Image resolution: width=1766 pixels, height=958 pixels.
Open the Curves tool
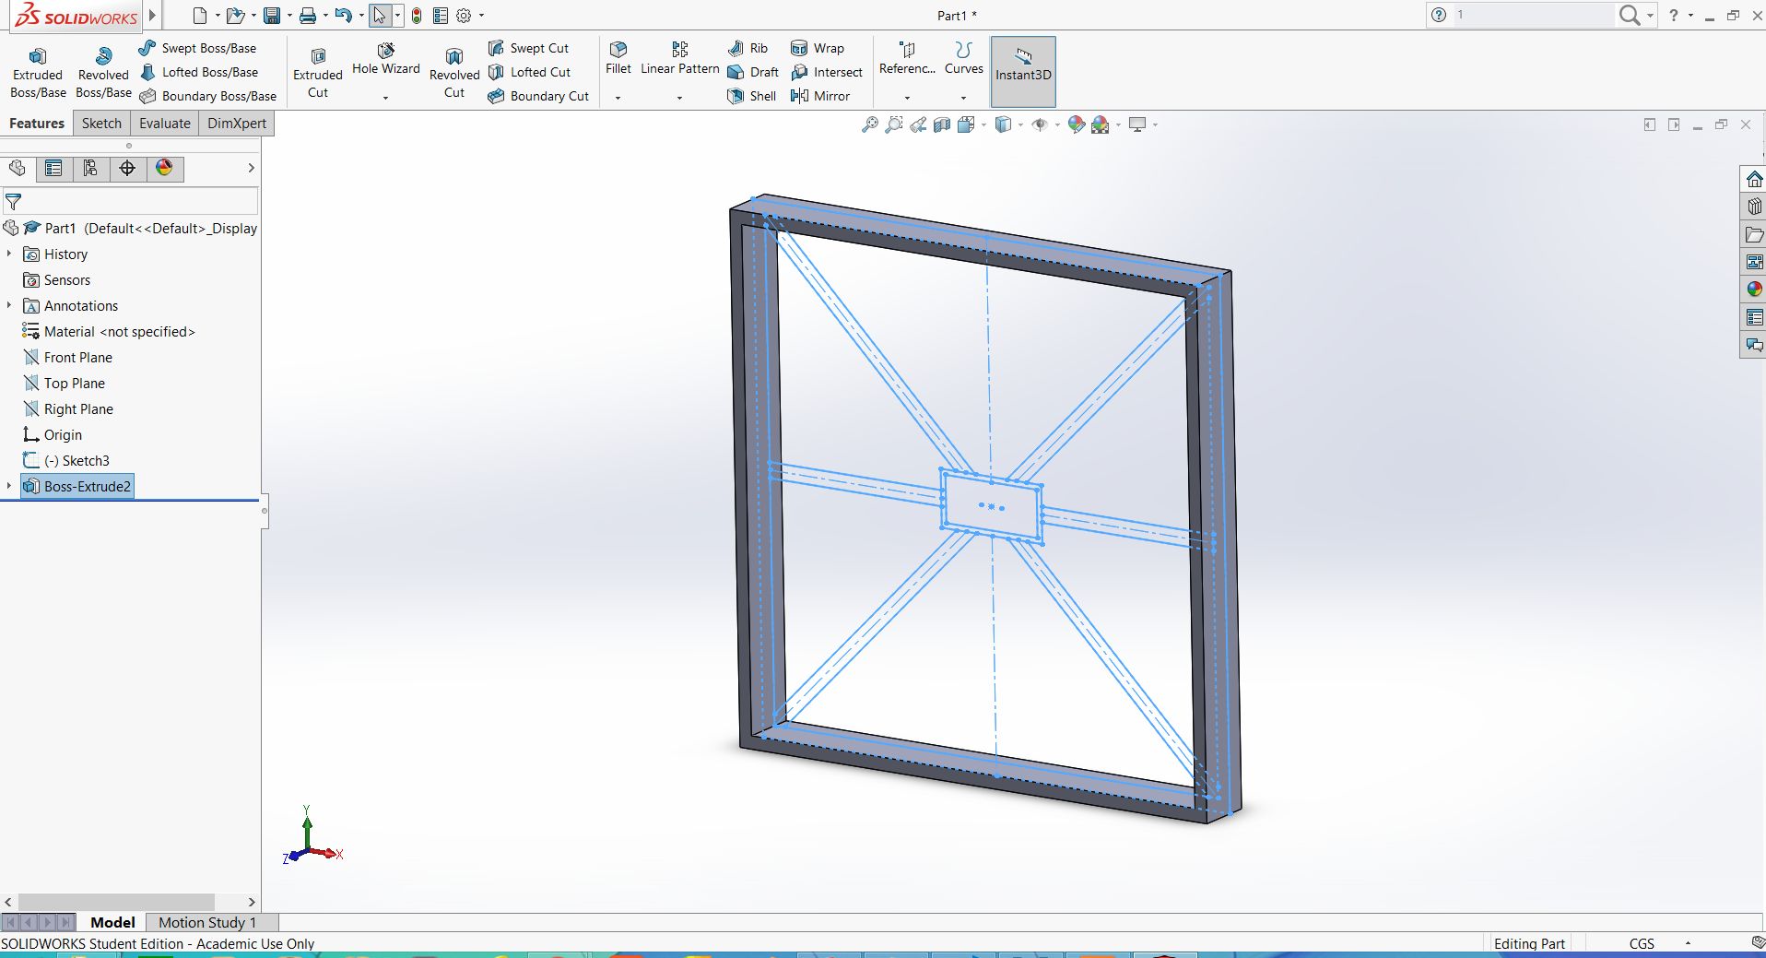[x=964, y=59]
